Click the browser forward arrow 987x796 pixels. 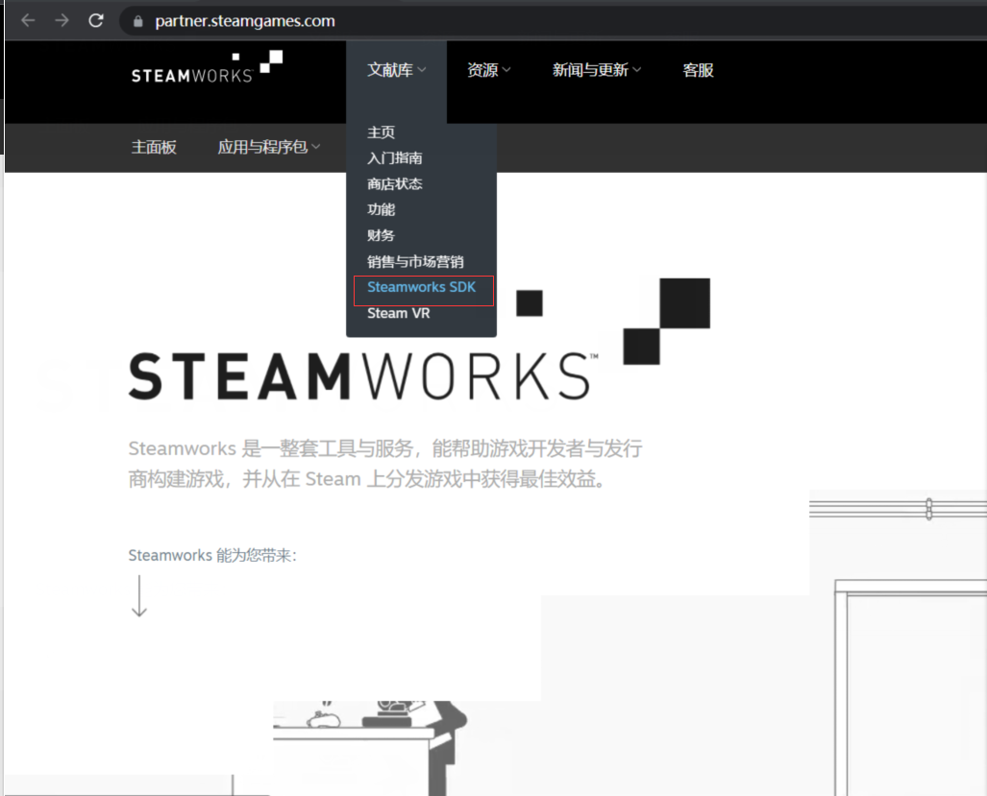[x=61, y=20]
